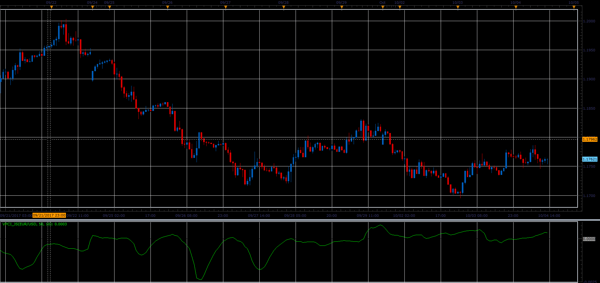The height and width of the screenshot is (283, 600).
Task: Select the 09/26 orange triangle marker
Action: (x=168, y=7)
